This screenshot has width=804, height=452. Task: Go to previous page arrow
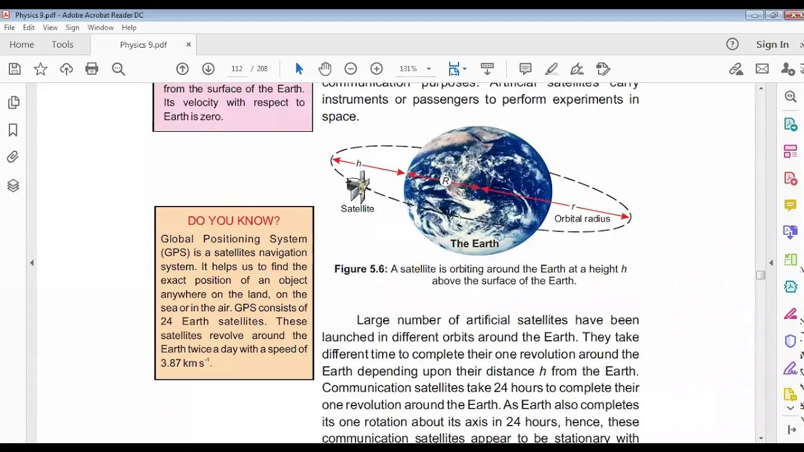point(182,69)
